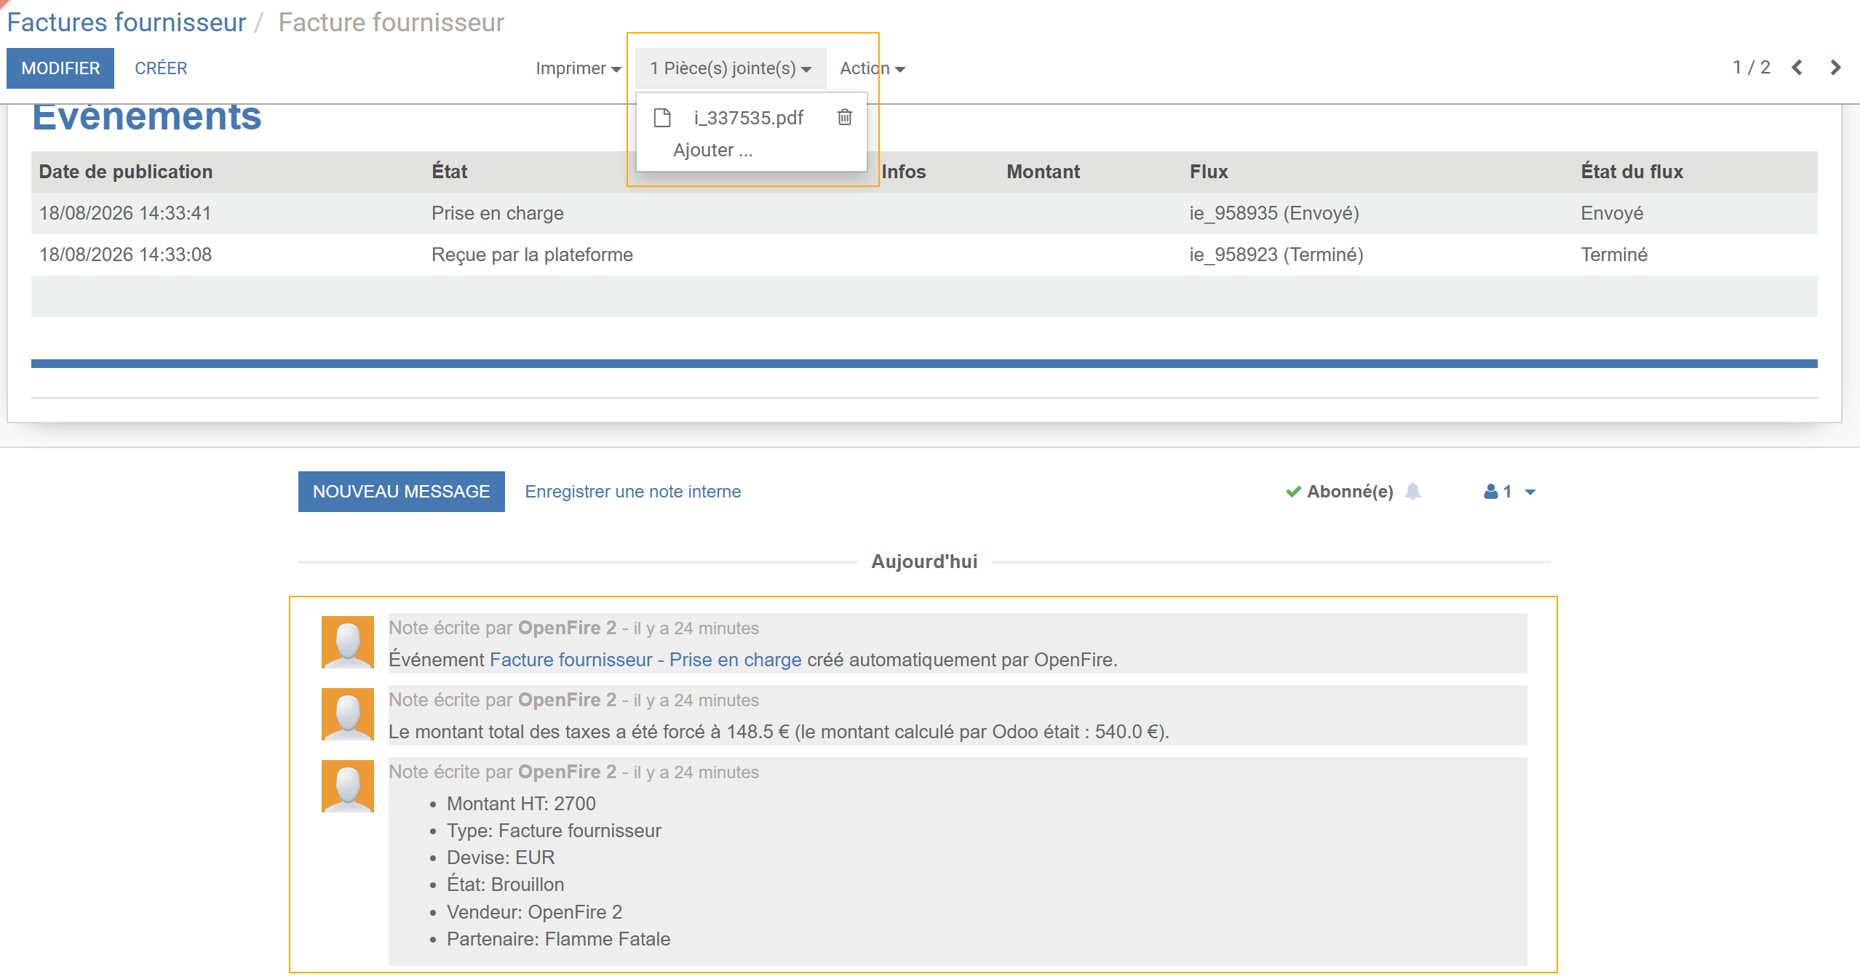
Task: Open i_337535.pdf attachment entry
Action: [x=748, y=118]
